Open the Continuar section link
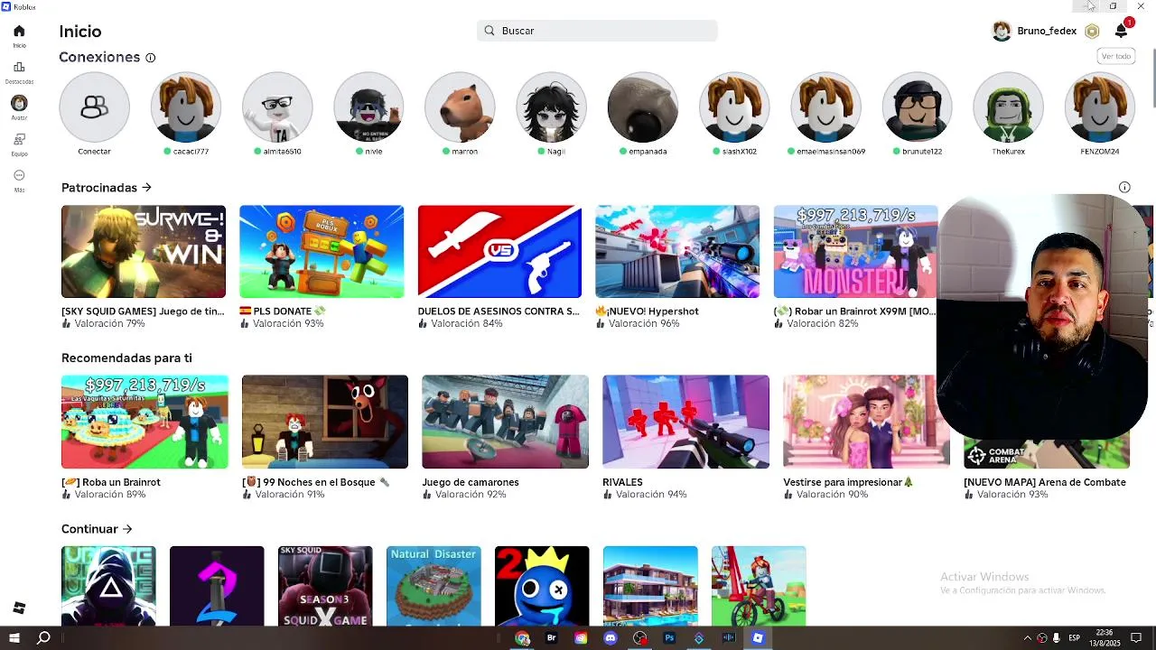This screenshot has width=1156, height=650. [97, 529]
